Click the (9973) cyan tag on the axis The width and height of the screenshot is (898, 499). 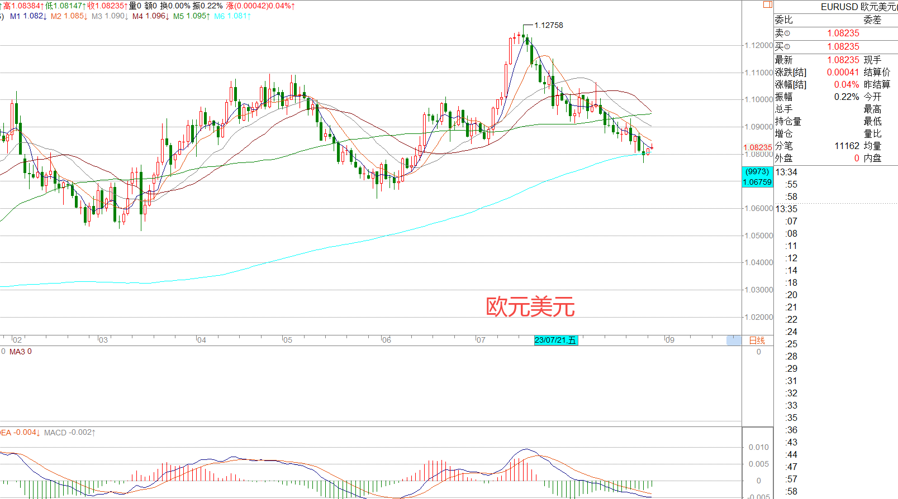point(757,171)
